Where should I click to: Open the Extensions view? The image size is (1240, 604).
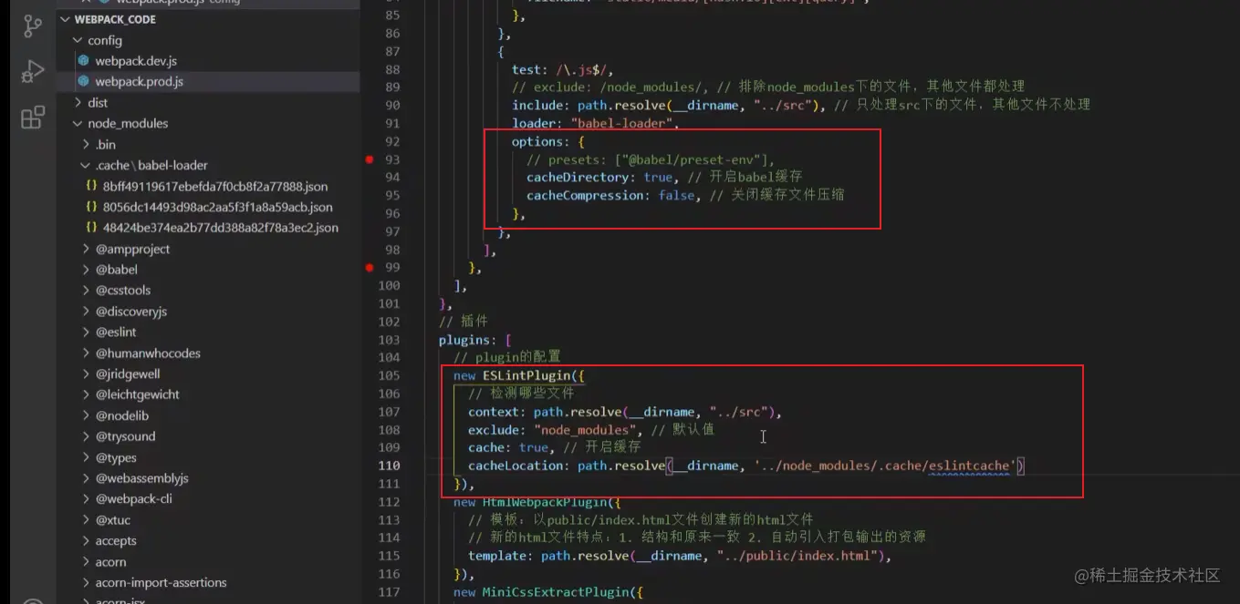coord(33,118)
